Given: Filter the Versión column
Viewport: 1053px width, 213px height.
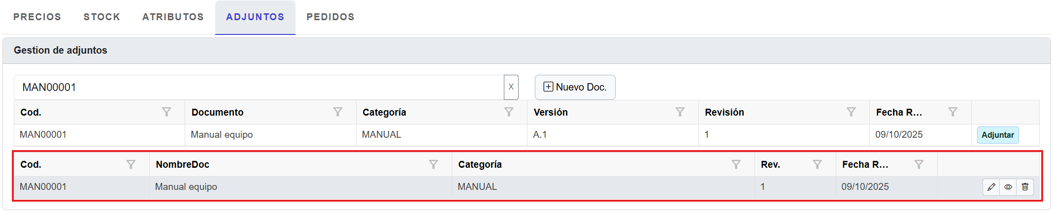Looking at the screenshot, I should [680, 112].
